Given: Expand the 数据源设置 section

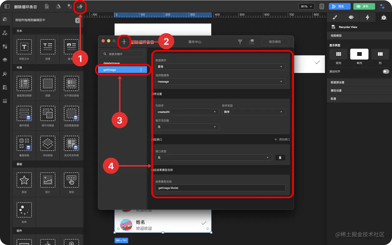Looking at the screenshot, I should 359,82.
